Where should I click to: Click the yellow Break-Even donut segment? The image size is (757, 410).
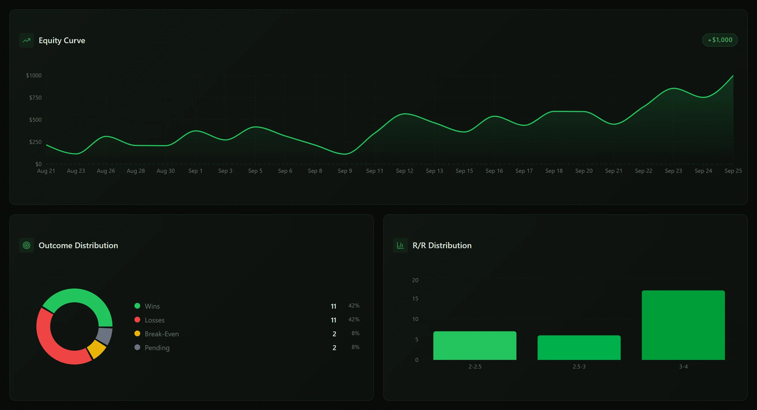click(97, 349)
